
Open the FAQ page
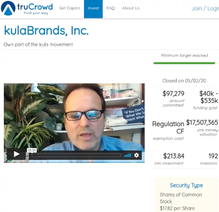[111, 8]
